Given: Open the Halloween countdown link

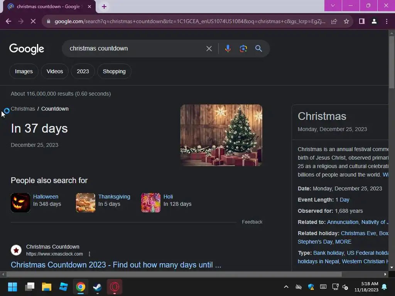Looking at the screenshot, I should pyautogui.click(x=46, y=197).
